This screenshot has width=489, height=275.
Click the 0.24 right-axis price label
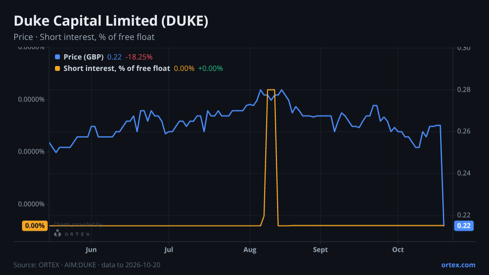click(464, 173)
